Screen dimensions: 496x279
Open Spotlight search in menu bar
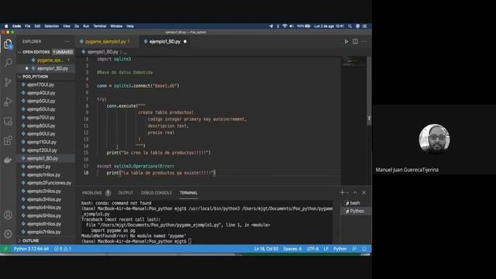click(350, 26)
